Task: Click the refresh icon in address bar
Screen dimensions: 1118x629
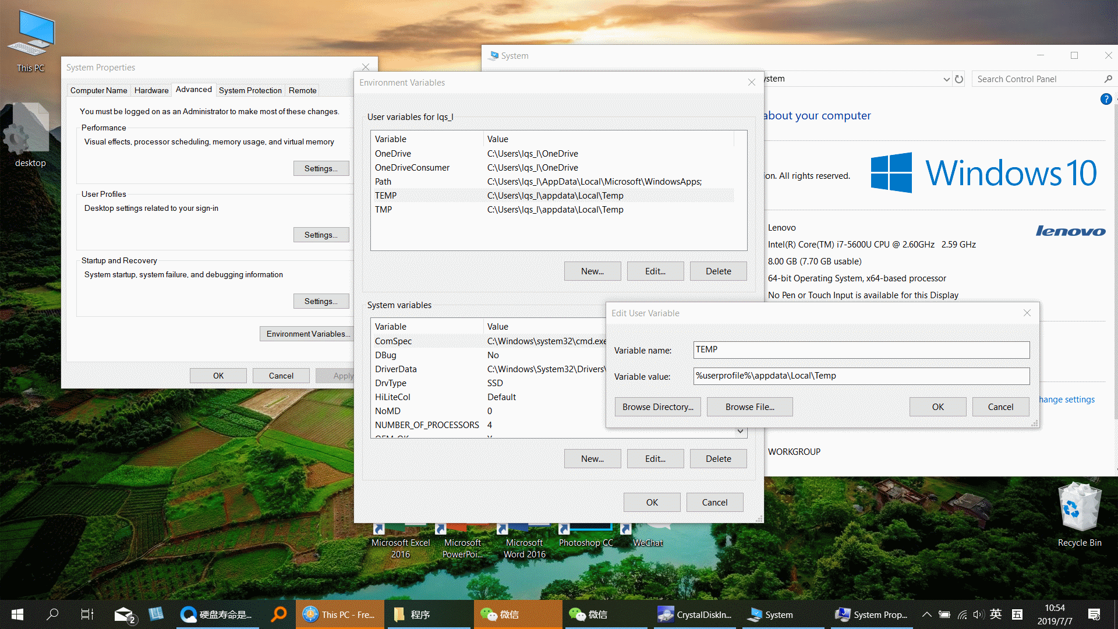Action: [959, 79]
